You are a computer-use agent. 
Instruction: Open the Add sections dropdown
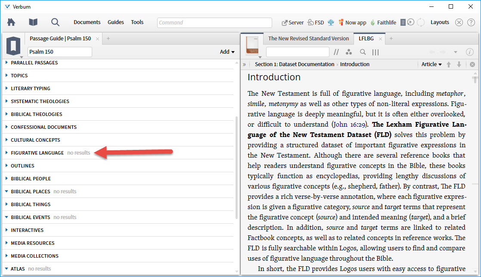point(227,52)
